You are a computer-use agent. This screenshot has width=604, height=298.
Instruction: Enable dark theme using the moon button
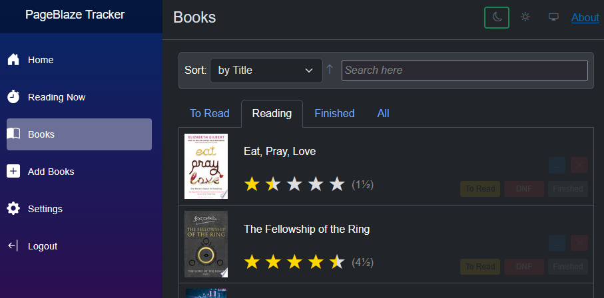497,17
